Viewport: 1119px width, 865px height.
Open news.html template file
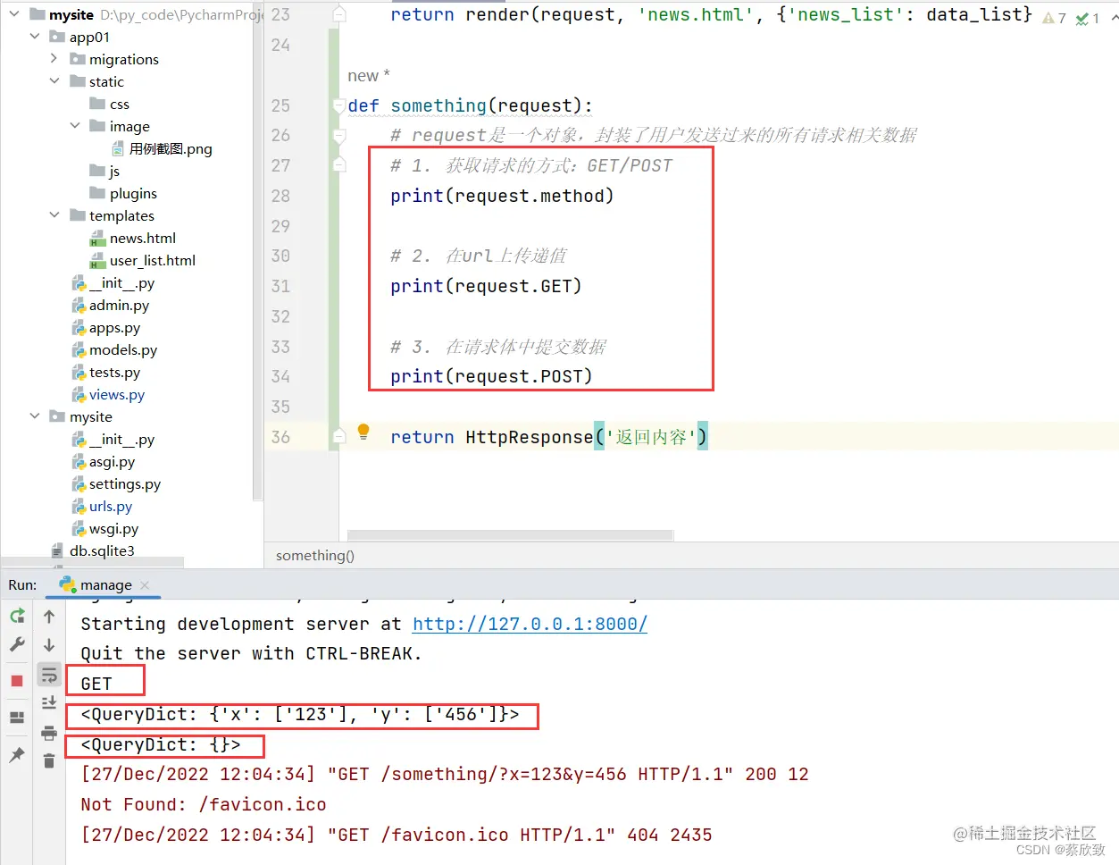pos(142,238)
